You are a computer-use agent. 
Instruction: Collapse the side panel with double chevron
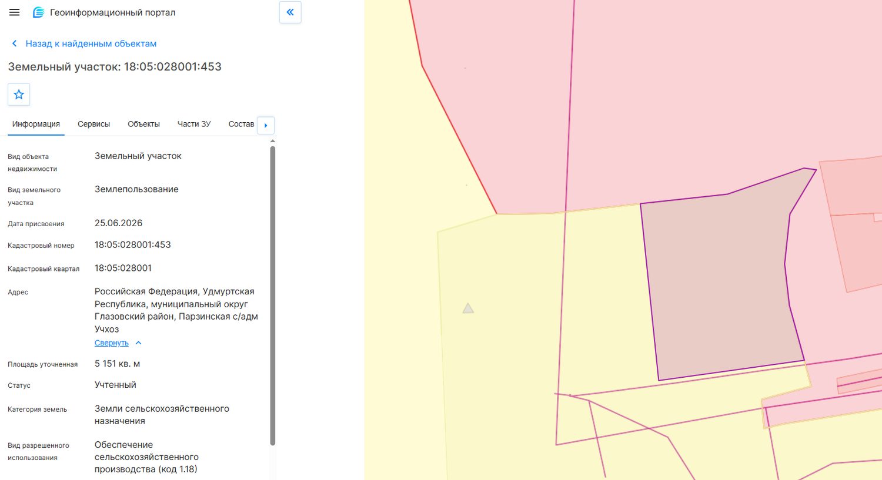pyautogui.click(x=290, y=12)
